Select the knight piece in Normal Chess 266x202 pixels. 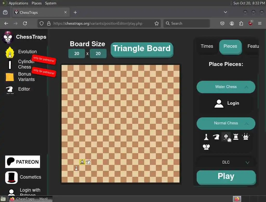pos(216,137)
